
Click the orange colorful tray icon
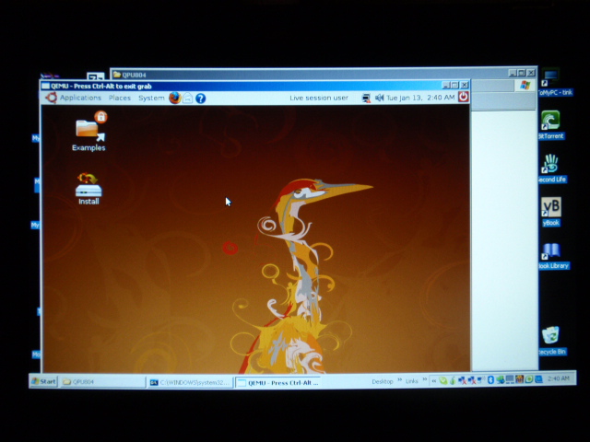[x=519, y=379]
